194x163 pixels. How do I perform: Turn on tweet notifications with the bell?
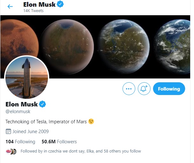(144, 89)
